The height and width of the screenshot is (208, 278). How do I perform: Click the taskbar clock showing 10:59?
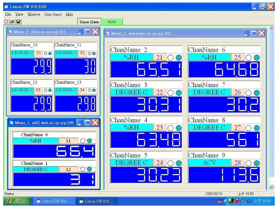(262, 201)
